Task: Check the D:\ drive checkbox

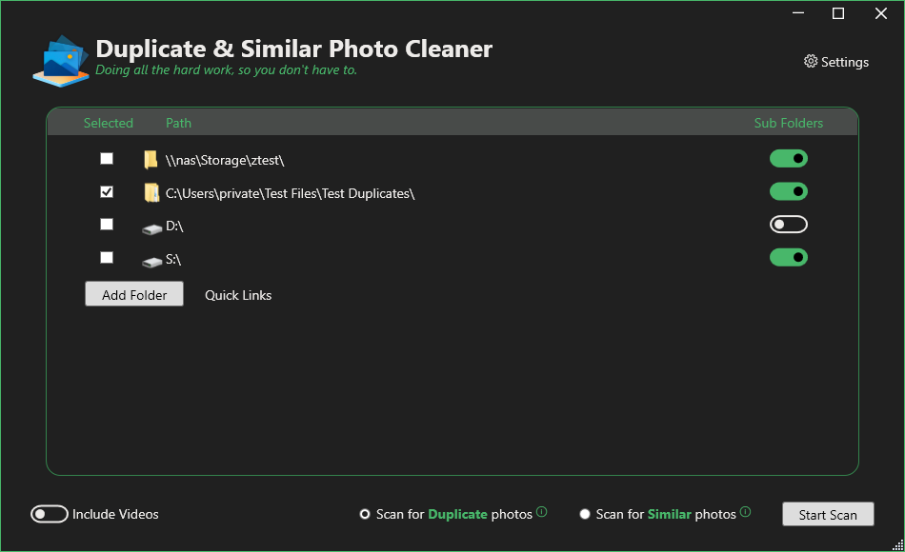Action: [x=107, y=225]
